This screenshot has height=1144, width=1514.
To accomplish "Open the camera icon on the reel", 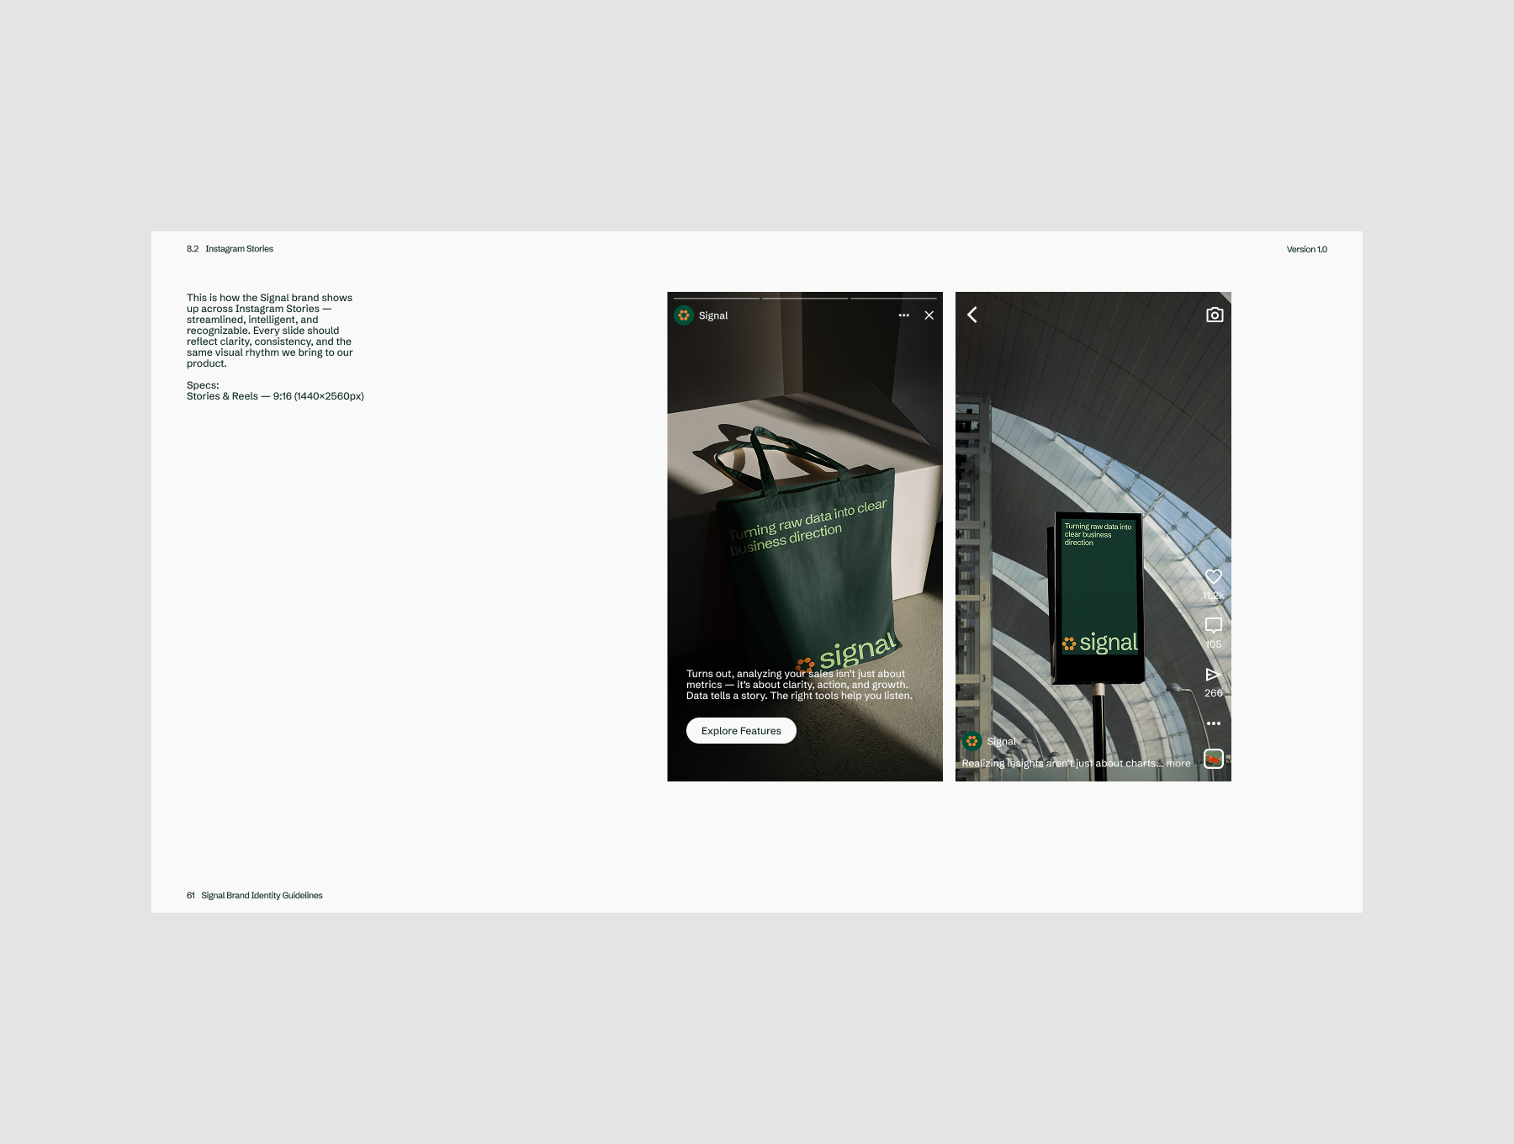I will 1214,315.
